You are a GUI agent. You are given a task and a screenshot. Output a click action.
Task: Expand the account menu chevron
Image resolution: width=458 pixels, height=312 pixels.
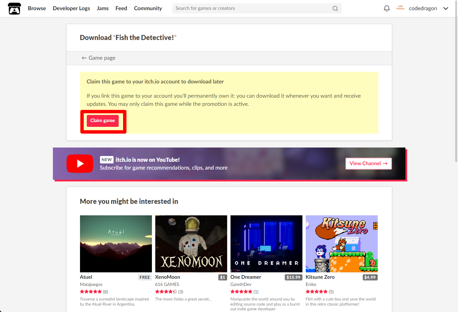click(x=446, y=8)
